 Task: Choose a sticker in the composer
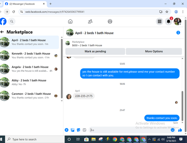(79, 130)
